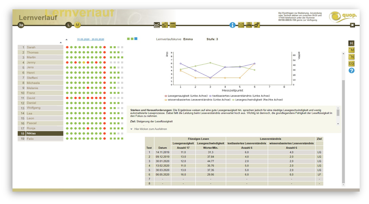Select student Niklas in the list
369x204 pixels.
tap(41, 134)
